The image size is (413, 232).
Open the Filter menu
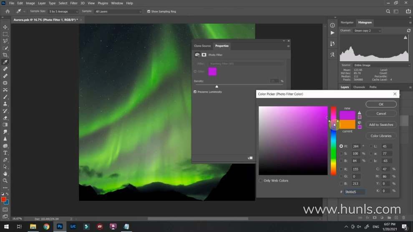[74, 3]
